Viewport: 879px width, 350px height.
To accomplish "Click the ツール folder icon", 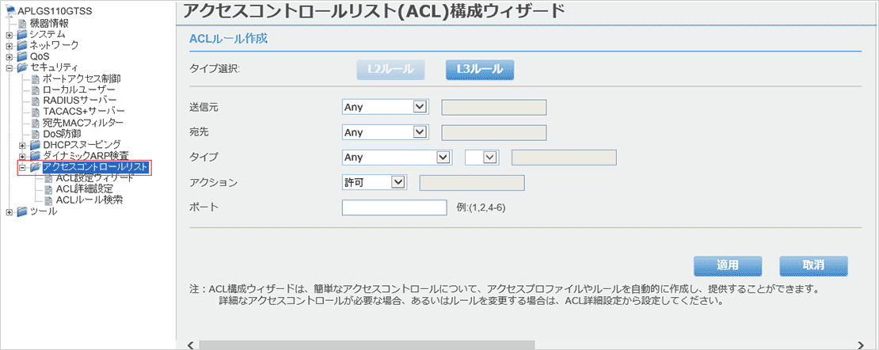I will pos(22,211).
